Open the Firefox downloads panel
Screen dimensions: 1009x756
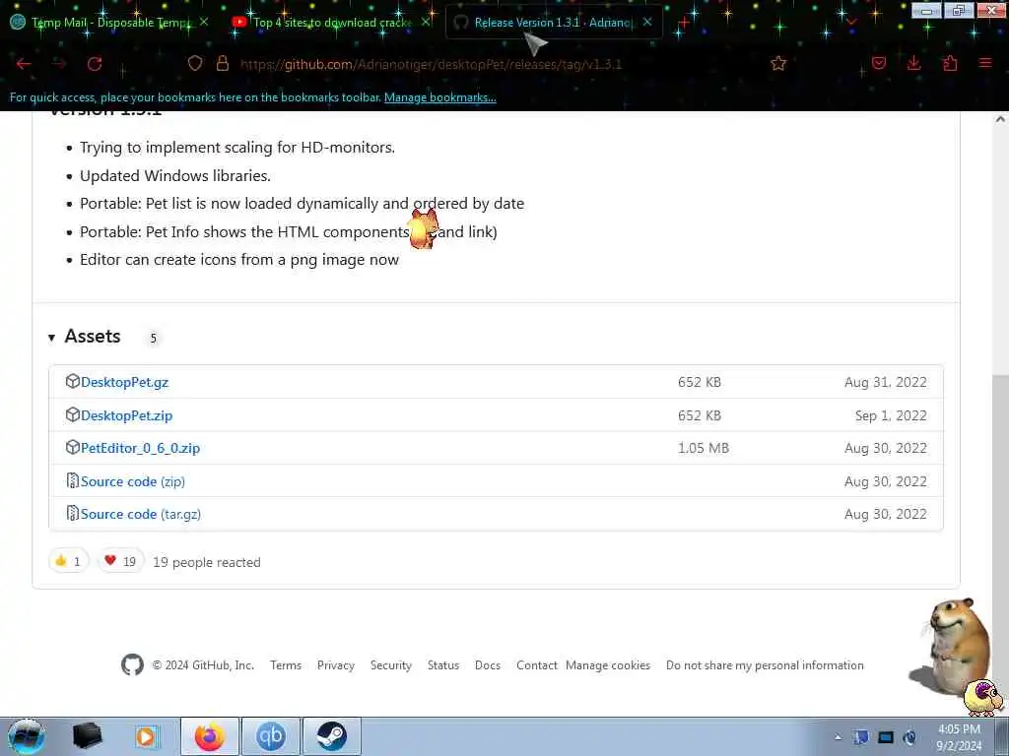(913, 63)
